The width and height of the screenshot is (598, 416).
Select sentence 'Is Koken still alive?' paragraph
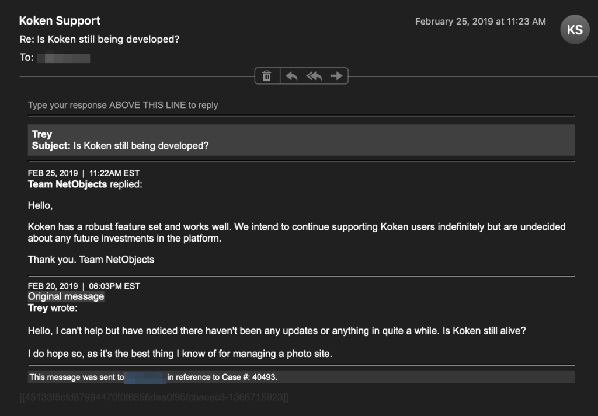click(x=277, y=331)
